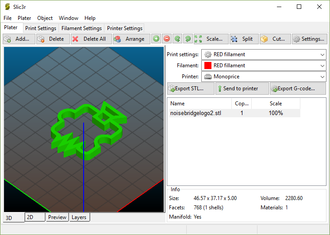Open the Cut tool

275,39
